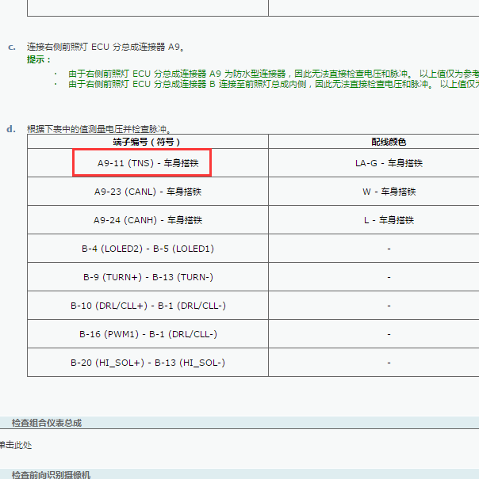Select B-20 (HI_SOL+) - B-13 (HI_SOL-) cell
The height and width of the screenshot is (479, 479).
(x=148, y=363)
